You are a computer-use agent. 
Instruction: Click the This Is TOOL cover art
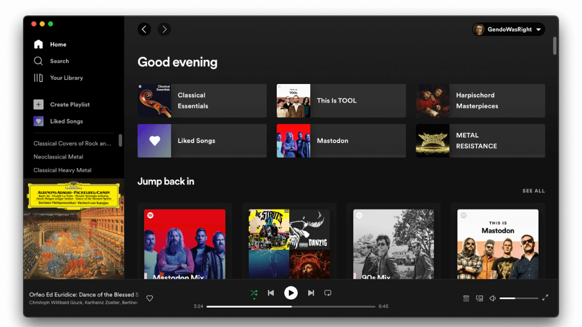click(x=294, y=101)
